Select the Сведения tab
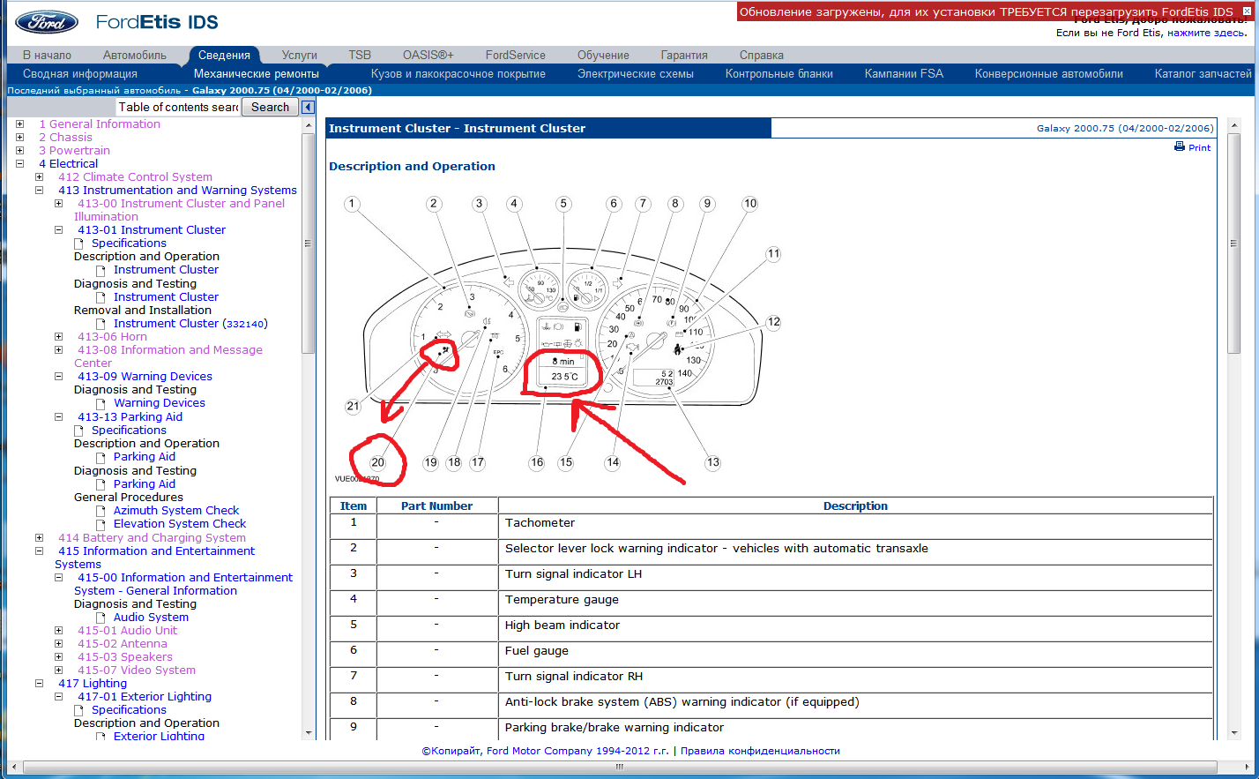The width and height of the screenshot is (1259, 779). [x=224, y=55]
